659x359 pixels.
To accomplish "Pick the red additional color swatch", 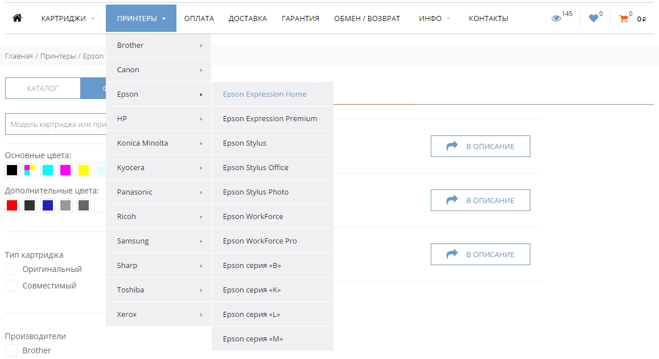I will point(12,205).
